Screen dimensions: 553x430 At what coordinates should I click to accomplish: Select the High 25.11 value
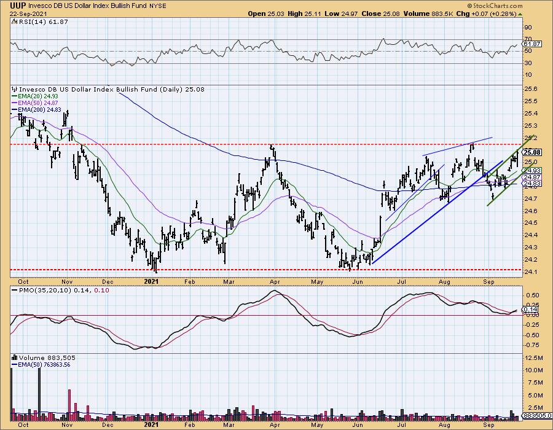click(304, 14)
